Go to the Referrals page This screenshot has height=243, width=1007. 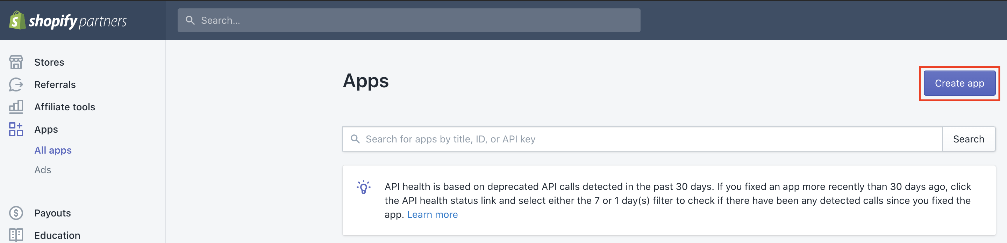click(x=55, y=84)
